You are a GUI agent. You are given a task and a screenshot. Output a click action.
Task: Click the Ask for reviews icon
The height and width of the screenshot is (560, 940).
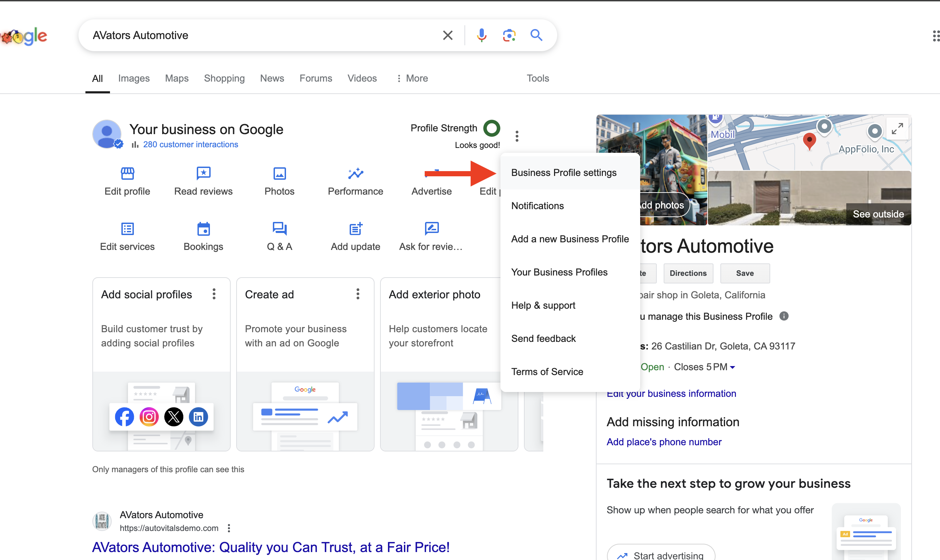click(432, 228)
